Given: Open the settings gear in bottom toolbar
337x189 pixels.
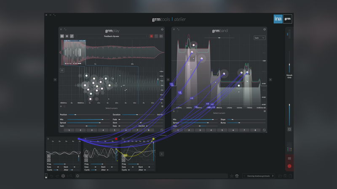Looking at the screenshot, I should [63, 176].
